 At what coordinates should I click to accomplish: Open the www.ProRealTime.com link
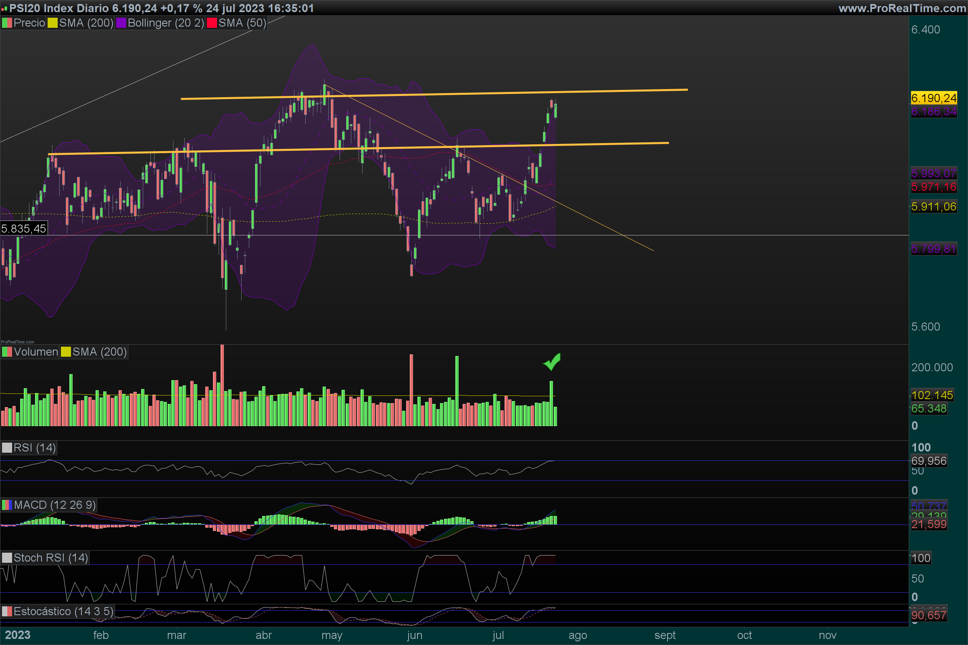click(902, 8)
